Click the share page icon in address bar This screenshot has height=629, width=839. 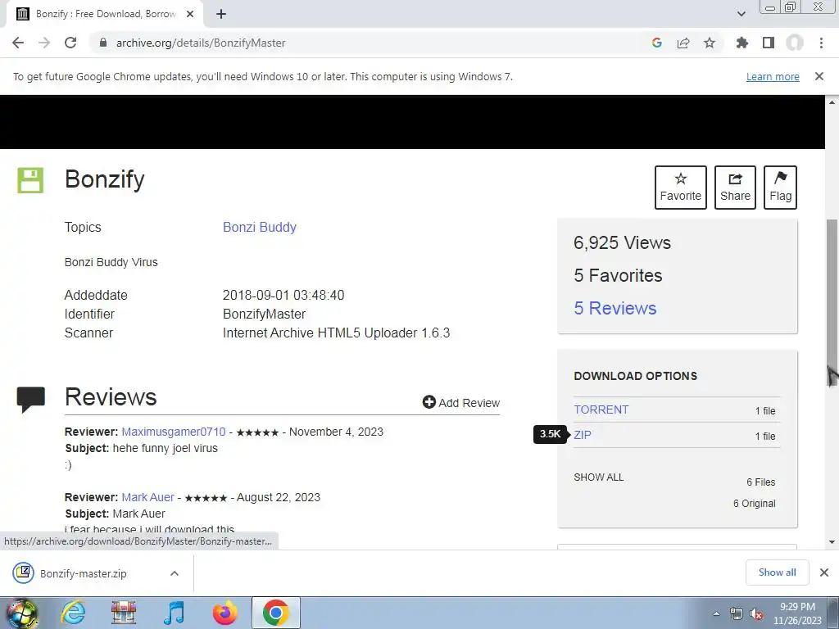click(x=683, y=43)
